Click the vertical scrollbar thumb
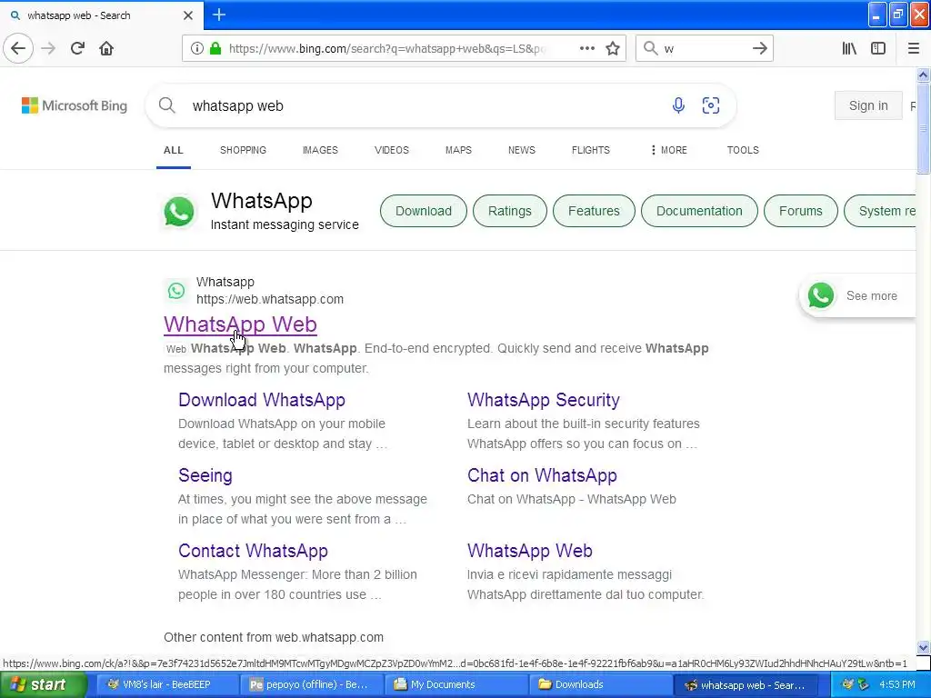931x698 pixels. coord(923,128)
